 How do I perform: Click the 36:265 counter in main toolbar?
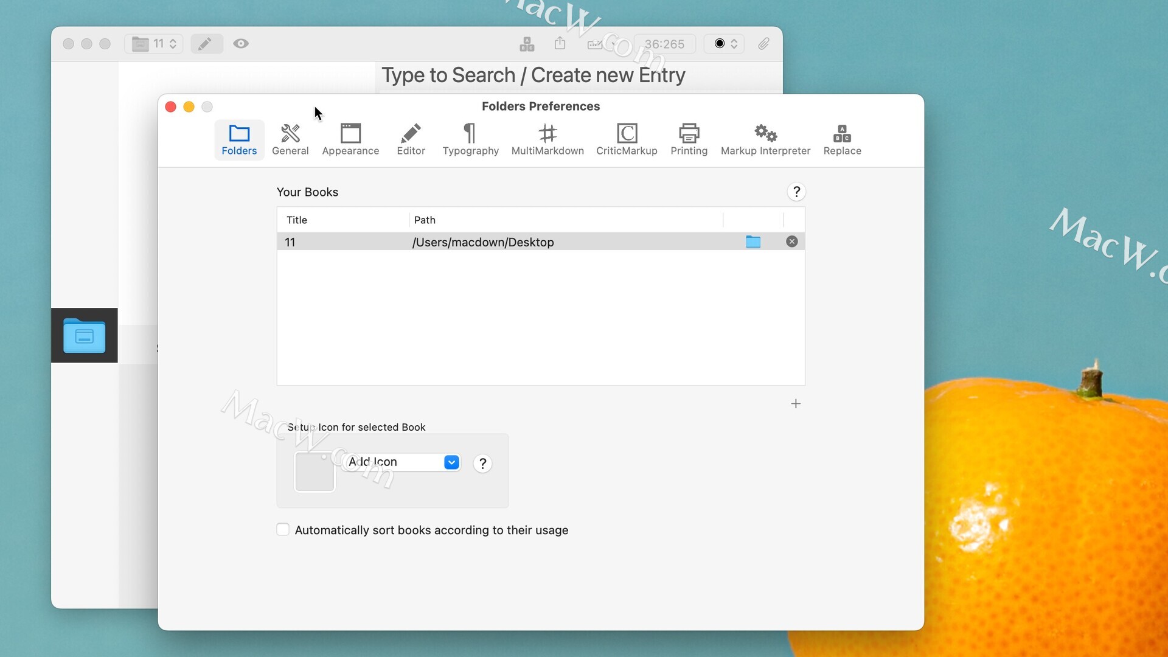pos(664,44)
